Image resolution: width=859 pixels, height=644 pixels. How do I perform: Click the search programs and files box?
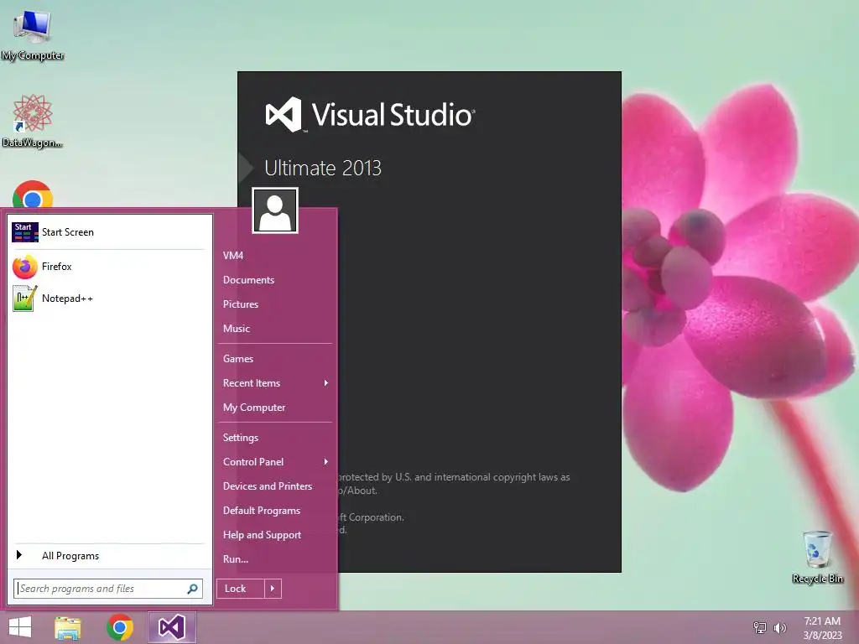[x=108, y=589]
